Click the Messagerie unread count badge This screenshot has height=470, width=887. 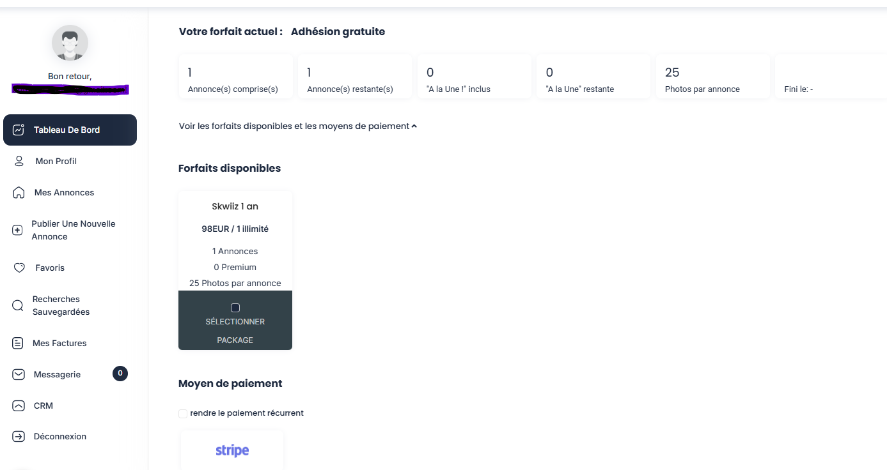point(120,374)
